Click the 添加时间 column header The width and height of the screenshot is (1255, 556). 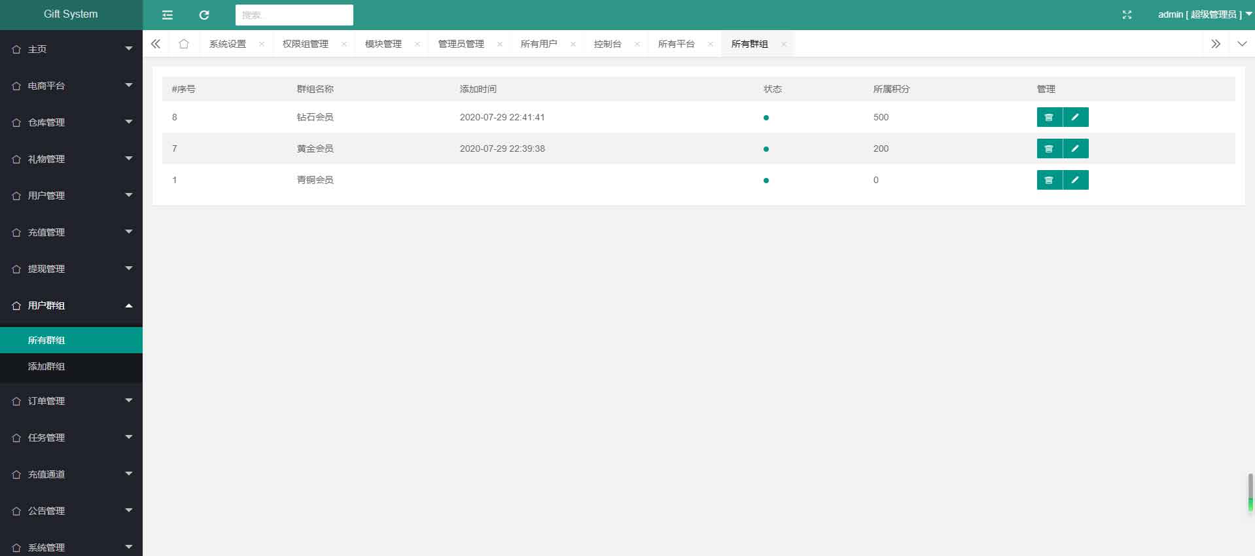[x=478, y=89]
